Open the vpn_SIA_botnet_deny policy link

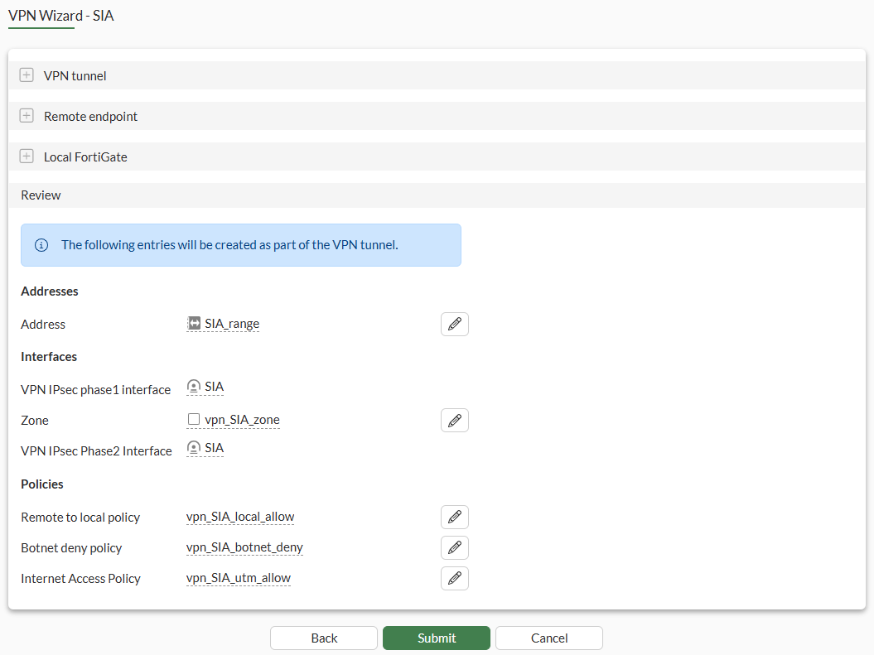[244, 547]
